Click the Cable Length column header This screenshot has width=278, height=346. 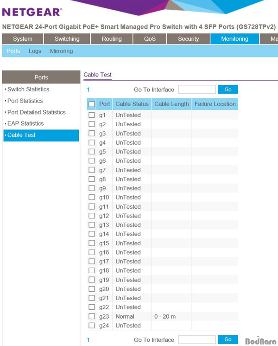171,104
